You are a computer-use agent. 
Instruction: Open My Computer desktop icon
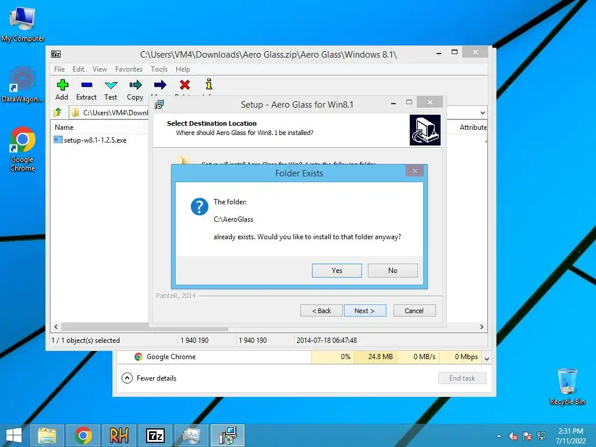(23, 24)
